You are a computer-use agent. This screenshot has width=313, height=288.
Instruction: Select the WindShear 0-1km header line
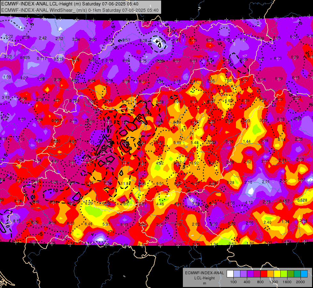[80, 10]
